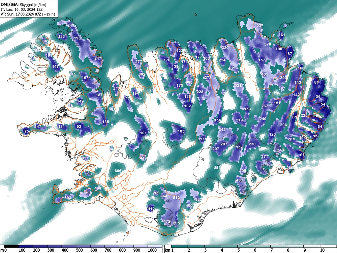Click the visibility value '135' on the map

click(105, 121)
